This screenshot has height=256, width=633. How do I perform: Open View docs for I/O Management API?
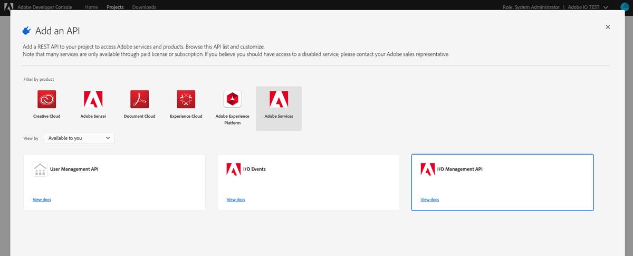(x=429, y=200)
